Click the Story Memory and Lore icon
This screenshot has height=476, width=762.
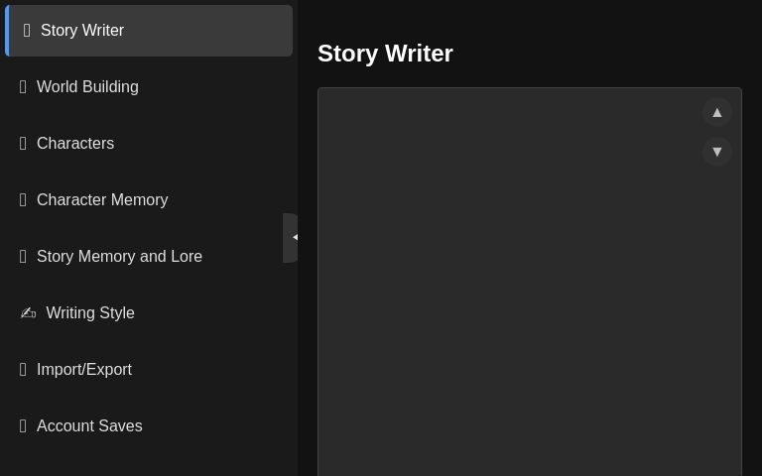[23, 257]
